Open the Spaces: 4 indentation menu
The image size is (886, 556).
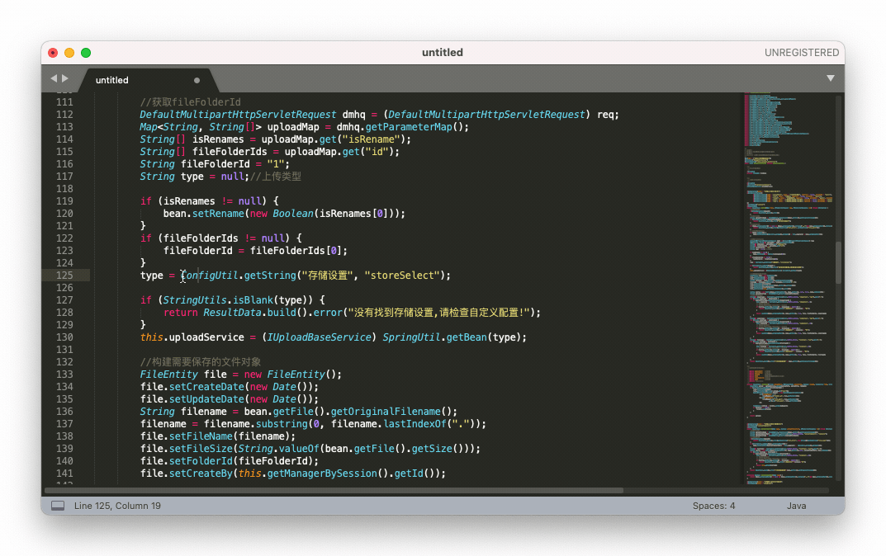coord(713,506)
